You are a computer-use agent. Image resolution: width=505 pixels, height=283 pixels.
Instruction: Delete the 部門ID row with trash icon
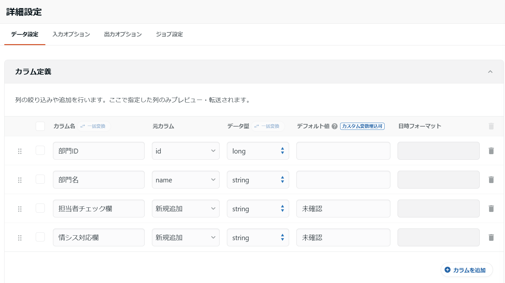click(491, 151)
